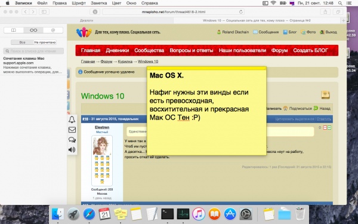Open 'Наши пользователи' navigation link
This screenshot has height=224, width=358.
[242, 50]
